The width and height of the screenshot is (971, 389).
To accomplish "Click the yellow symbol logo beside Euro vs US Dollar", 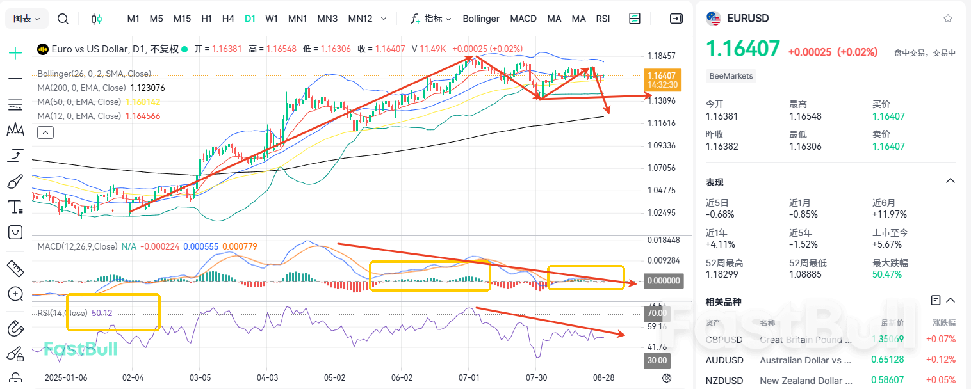I will pyautogui.click(x=43, y=49).
